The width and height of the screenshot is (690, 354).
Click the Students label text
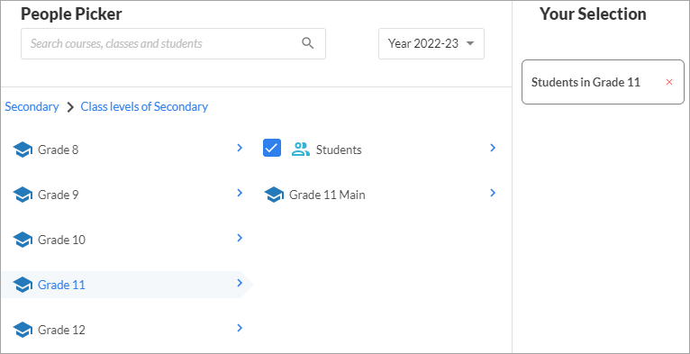pos(339,150)
